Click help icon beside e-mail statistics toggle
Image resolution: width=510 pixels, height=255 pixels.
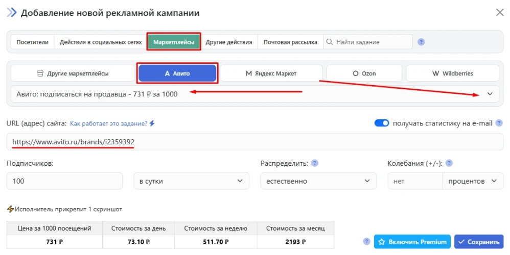coord(499,123)
